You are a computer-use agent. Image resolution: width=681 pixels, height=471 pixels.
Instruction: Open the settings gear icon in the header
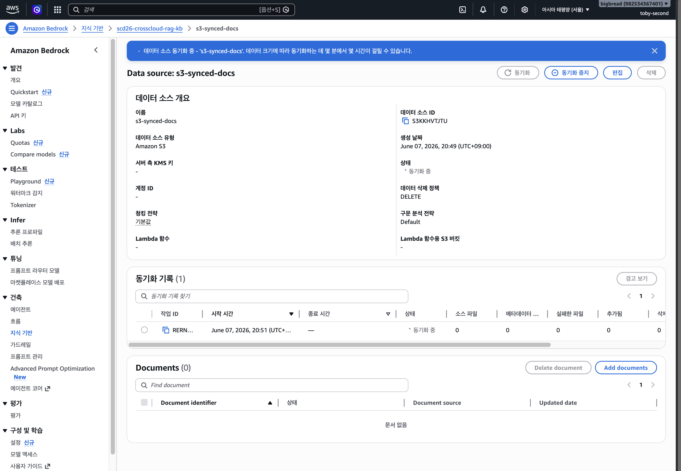524,10
